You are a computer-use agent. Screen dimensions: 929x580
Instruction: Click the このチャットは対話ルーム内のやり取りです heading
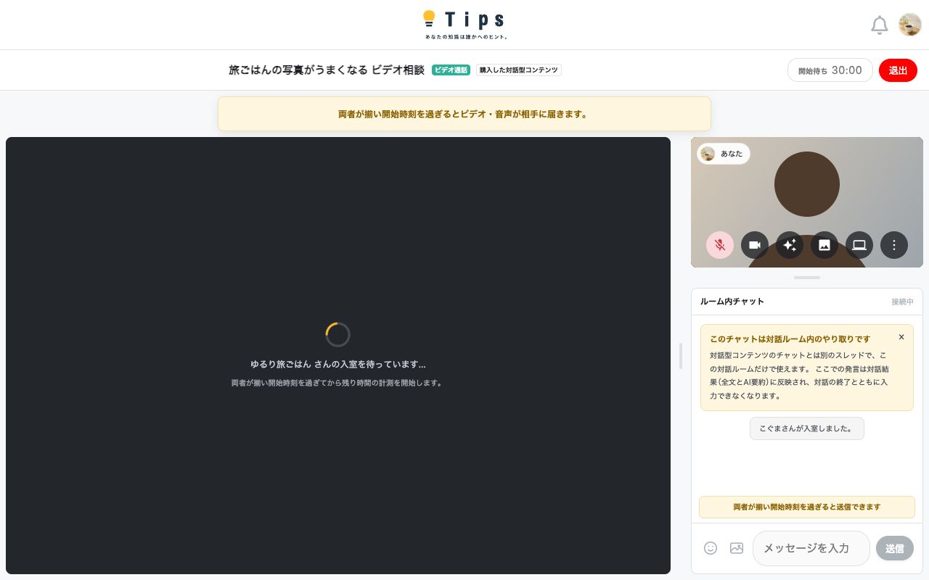pos(790,339)
